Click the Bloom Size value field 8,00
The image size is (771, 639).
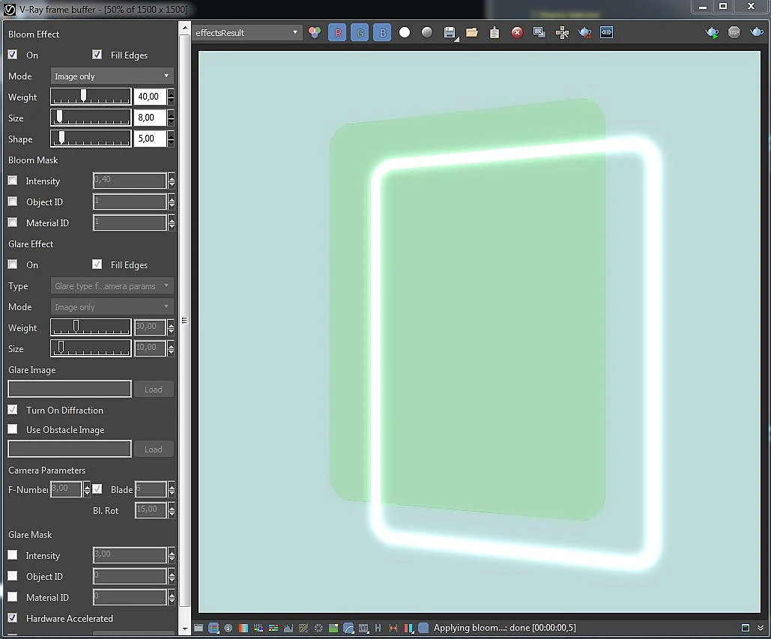point(150,118)
